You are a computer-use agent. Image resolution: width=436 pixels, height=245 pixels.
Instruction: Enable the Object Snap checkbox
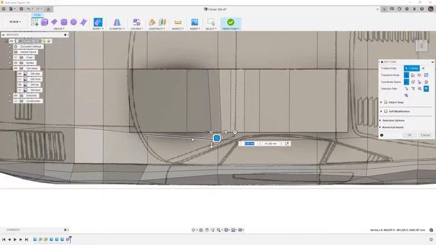pos(386,102)
